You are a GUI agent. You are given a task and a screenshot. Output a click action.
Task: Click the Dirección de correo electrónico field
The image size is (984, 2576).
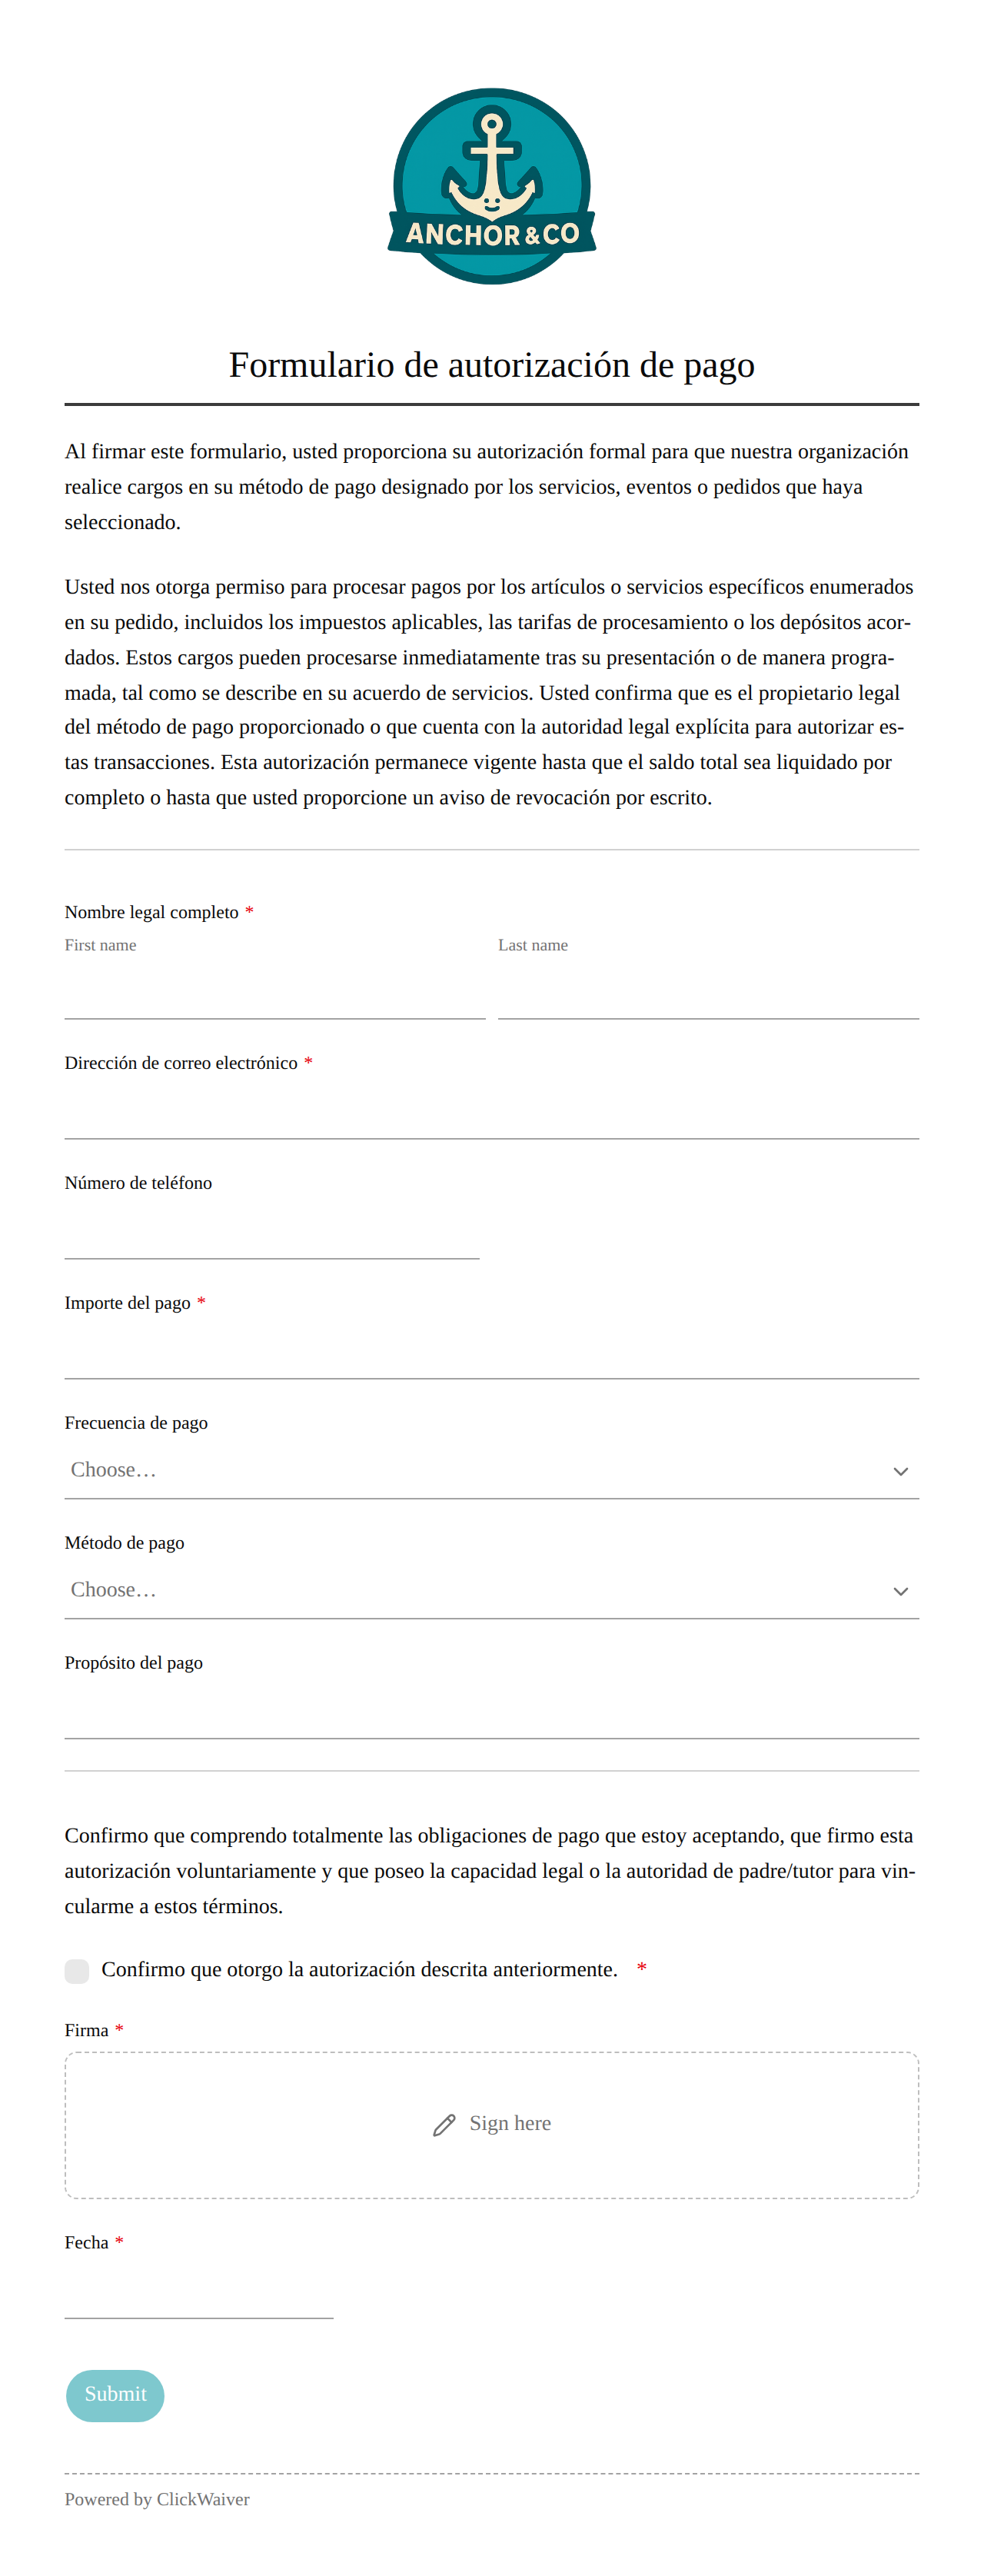click(491, 1111)
